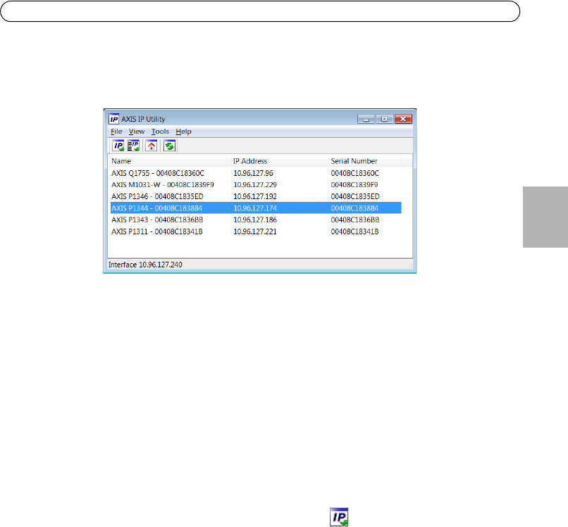Click Assign IP using serial number icon
Image resolution: width=568 pixels, height=527 pixels.
point(134,146)
